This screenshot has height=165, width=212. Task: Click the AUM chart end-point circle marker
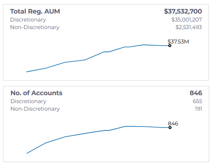pyautogui.click(x=170, y=45)
